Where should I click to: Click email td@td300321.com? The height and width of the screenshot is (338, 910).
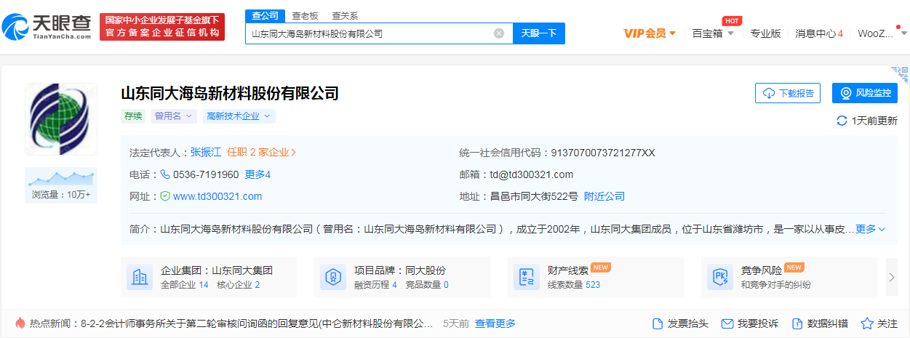[x=532, y=174]
